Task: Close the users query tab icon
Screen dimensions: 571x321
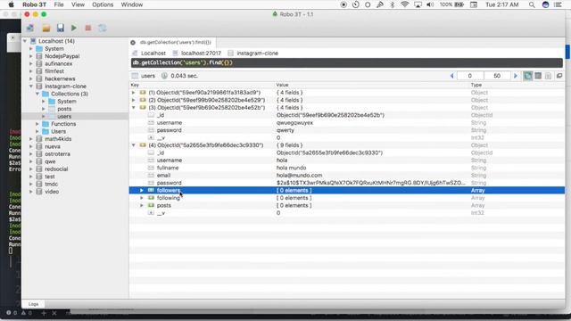Action: (133, 43)
